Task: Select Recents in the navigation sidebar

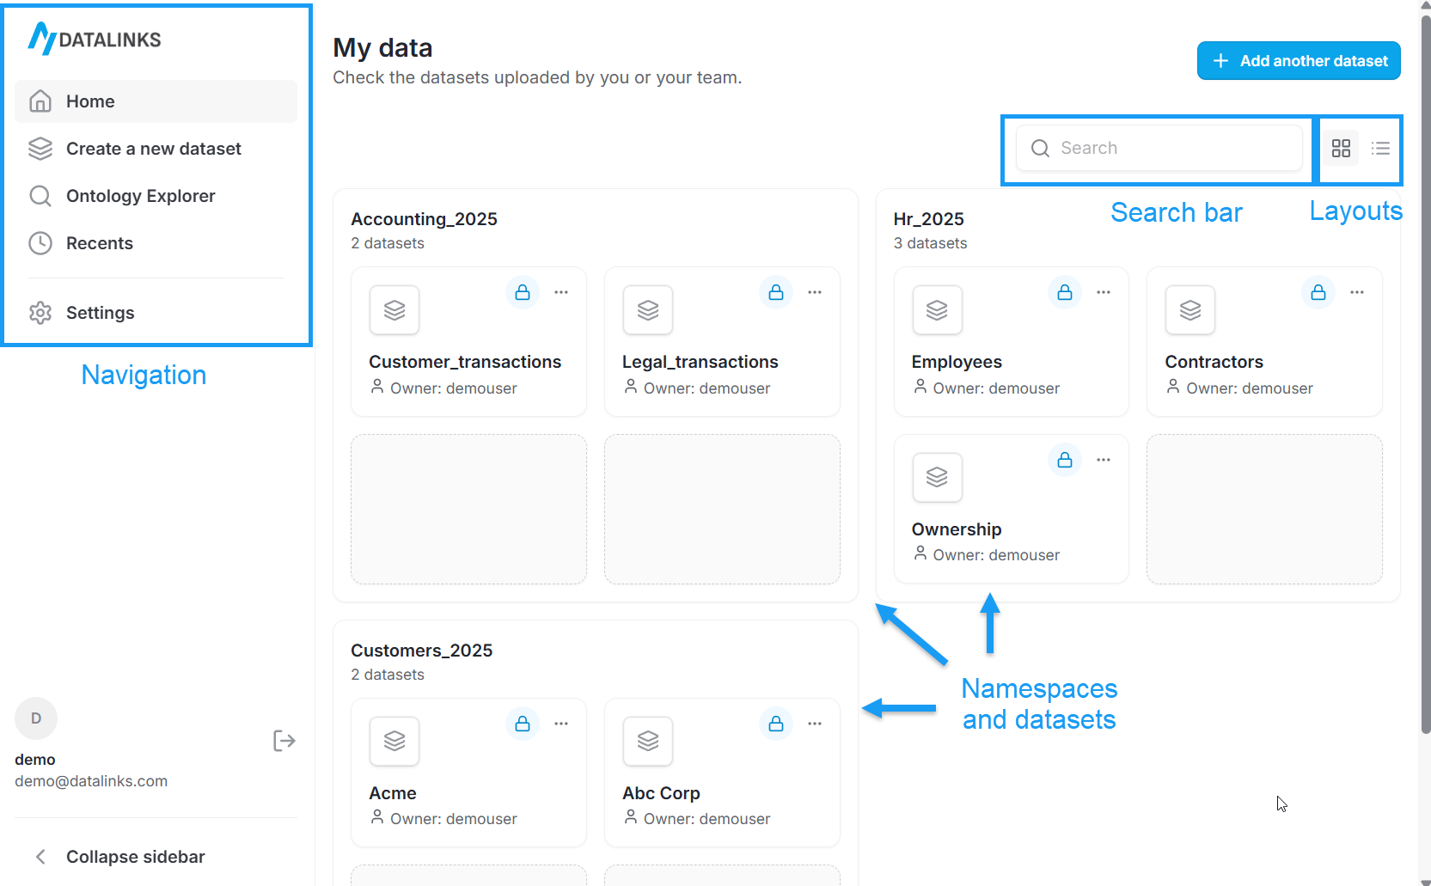Action: click(x=100, y=243)
